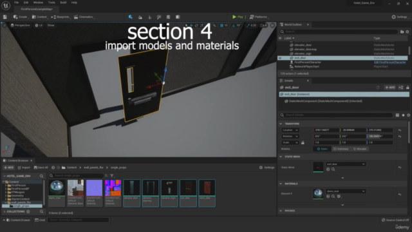Select the scale gizmo tool in the viewport

tap(201, 26)
